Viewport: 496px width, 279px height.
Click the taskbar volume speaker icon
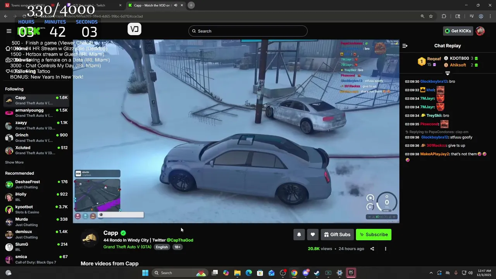click(470, 273)
